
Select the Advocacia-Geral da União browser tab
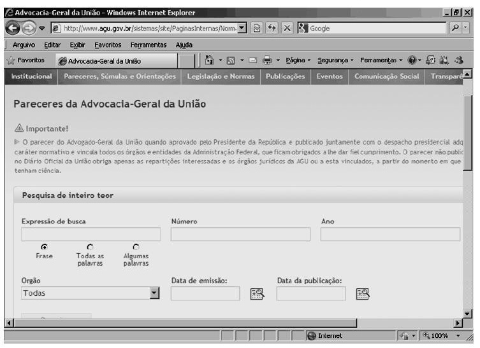point(117,61)
